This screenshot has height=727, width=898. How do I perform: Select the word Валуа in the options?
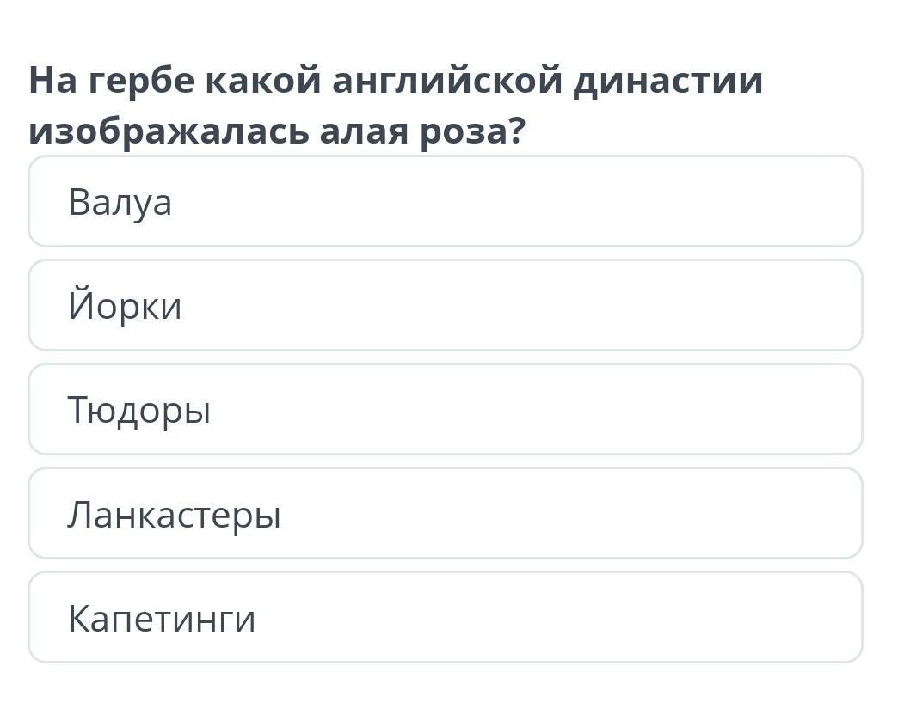pos(120,203)
